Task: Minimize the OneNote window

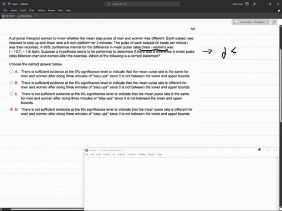Action: (262, 4)
